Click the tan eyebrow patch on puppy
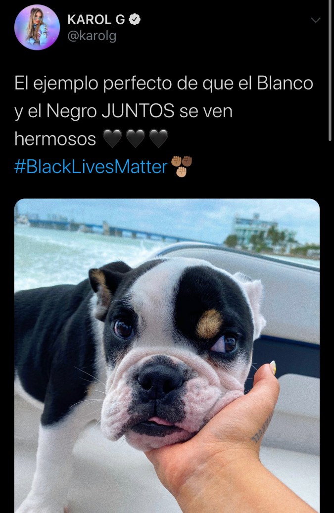This screenshot has width=334, height=513. click(209, 324)
